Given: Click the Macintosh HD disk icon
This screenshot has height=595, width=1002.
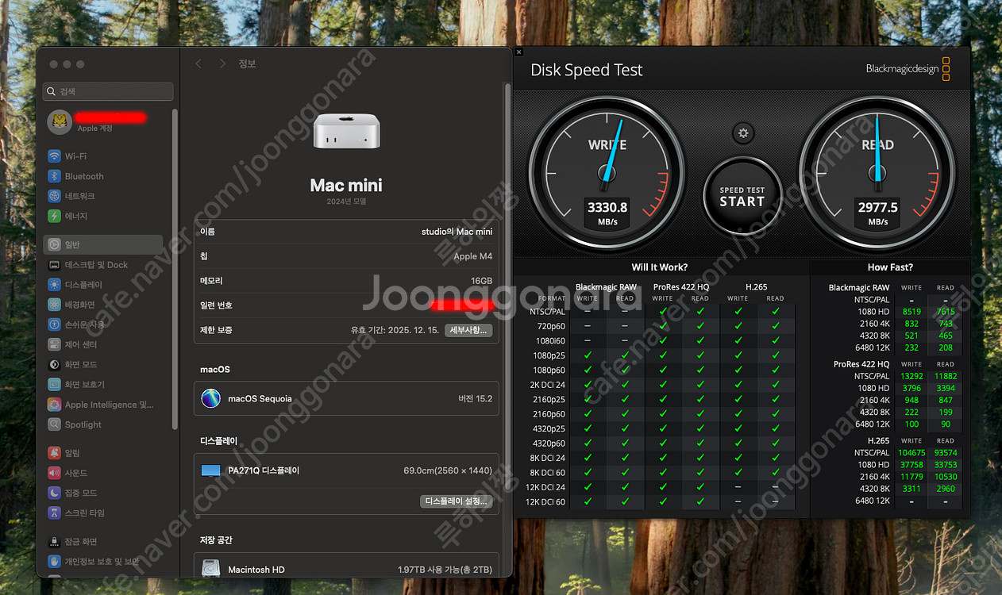Looking at the screenshot, I should tap(210, 569).
